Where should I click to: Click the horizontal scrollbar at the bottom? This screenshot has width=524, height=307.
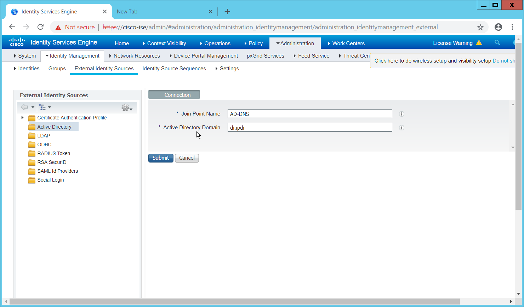[x=234, y=301]
